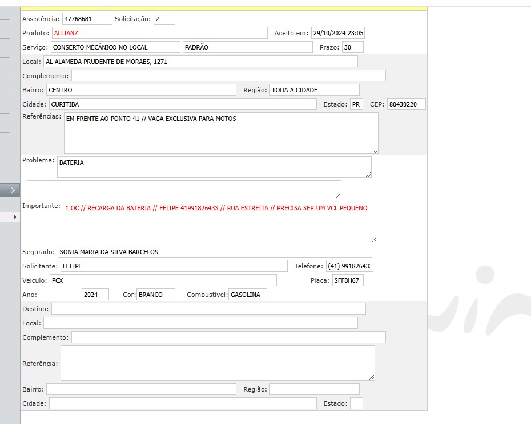Select the Solicitação field
The width and height of the screenshot is (531, 424).
(164, 19)
